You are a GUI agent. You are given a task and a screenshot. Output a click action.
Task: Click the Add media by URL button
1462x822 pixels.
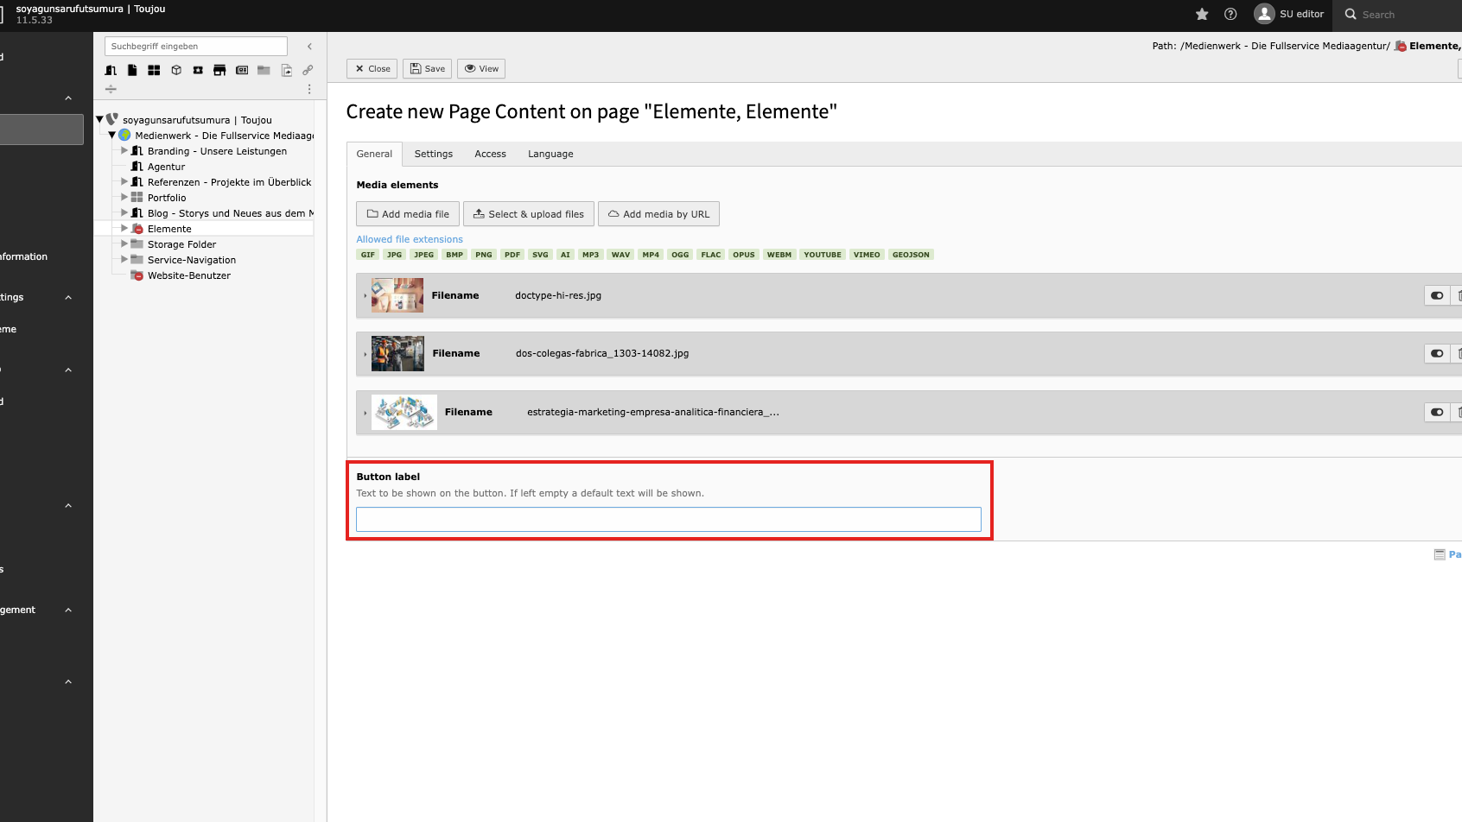point(658,214)
